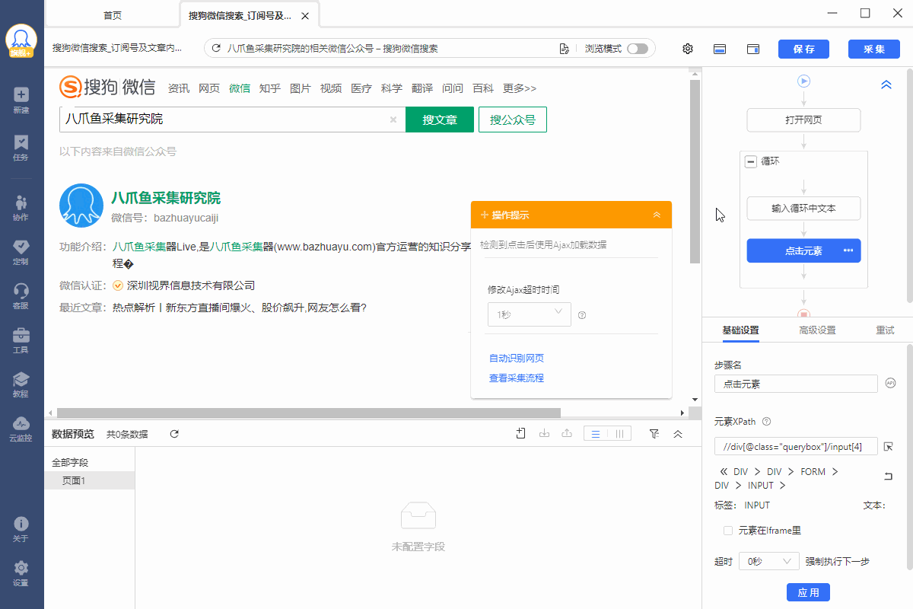Screen dimensions: 913x609
Task: Click the double left chevron in XPath breadcrumb
Action: [x=723, y=472]
